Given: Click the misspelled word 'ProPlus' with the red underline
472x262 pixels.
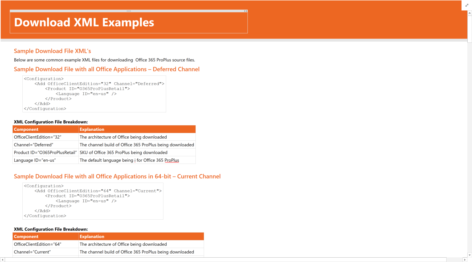Looking at the screenshot, I should [x=172, y=160].
